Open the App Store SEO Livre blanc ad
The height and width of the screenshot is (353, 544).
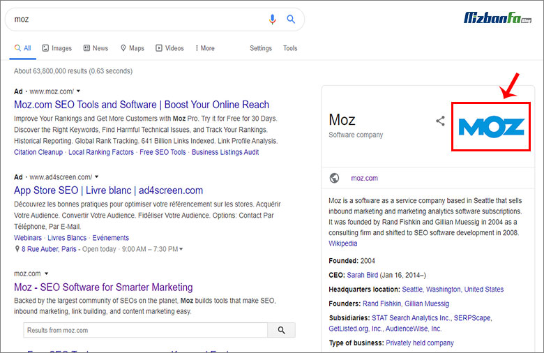pyautogui.click(x=108, y=190)
